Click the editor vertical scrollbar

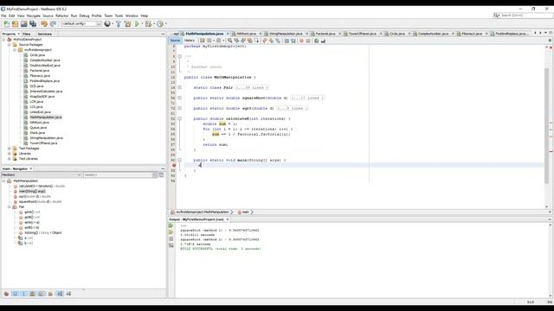(546, 125)
